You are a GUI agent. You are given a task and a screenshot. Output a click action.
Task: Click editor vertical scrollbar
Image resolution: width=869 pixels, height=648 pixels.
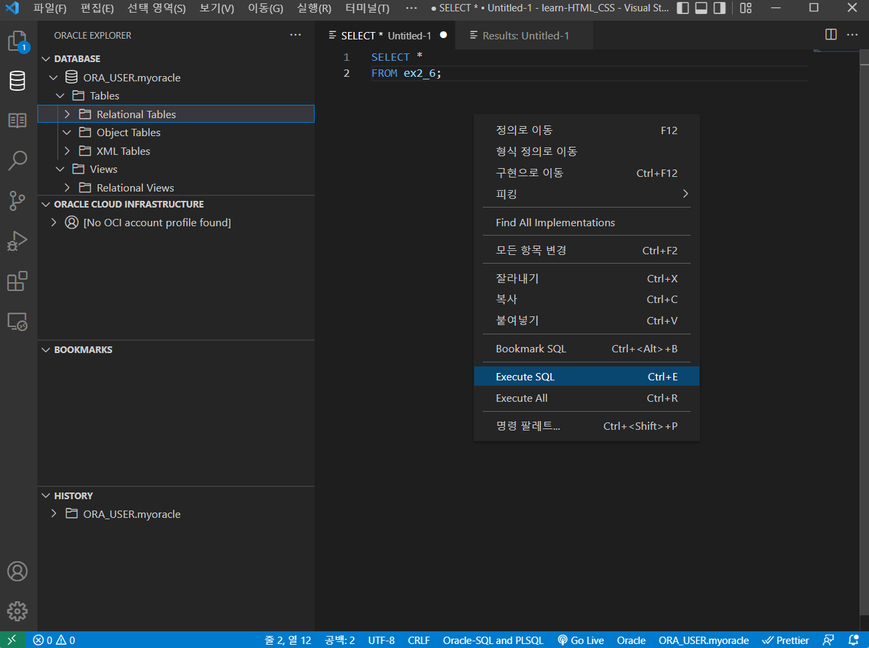pos(864,334)
